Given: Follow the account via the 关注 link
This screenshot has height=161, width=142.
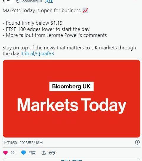Looking at the screenshot, I should pos(49,1).
